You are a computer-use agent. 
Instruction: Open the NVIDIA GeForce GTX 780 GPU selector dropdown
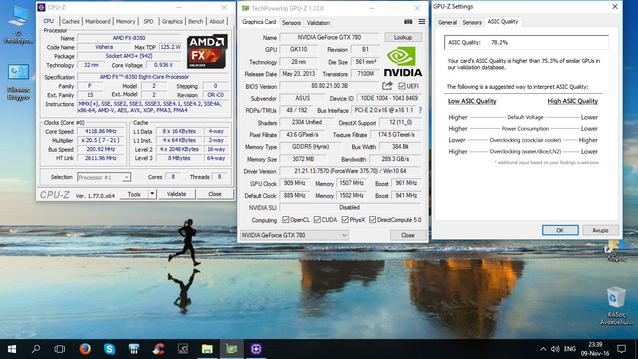click(x=294, y=235)
